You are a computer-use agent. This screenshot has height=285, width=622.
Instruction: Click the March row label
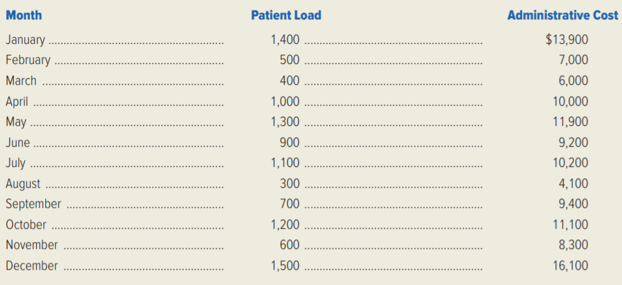(x=21, y=81)
